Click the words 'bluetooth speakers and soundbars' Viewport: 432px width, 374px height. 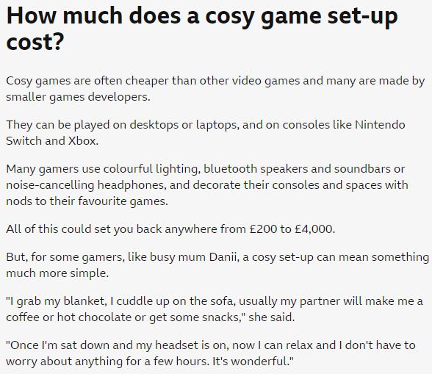point(297,169)
